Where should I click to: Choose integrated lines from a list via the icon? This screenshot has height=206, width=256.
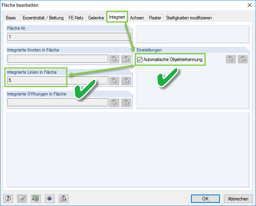tap(126, 81)
